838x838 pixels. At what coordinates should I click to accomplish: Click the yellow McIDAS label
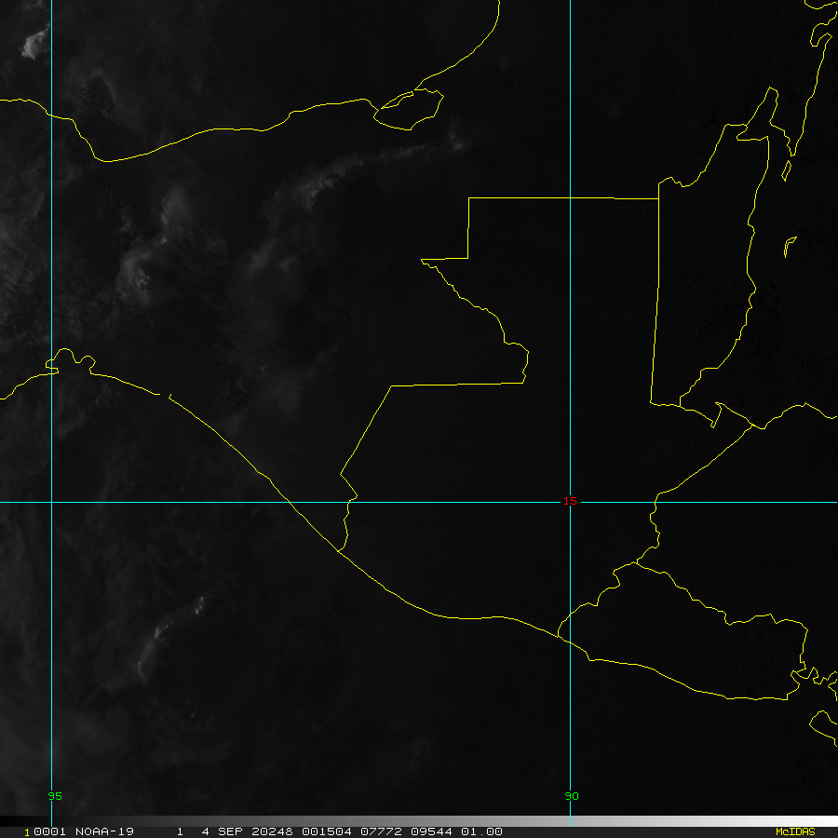point(795,831)
